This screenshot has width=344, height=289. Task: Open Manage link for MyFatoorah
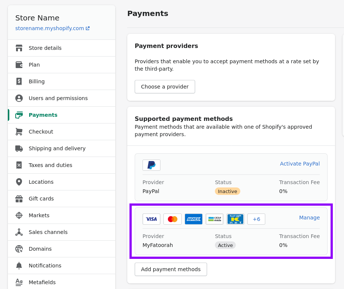pyautogui.click(x=309, y=218)
